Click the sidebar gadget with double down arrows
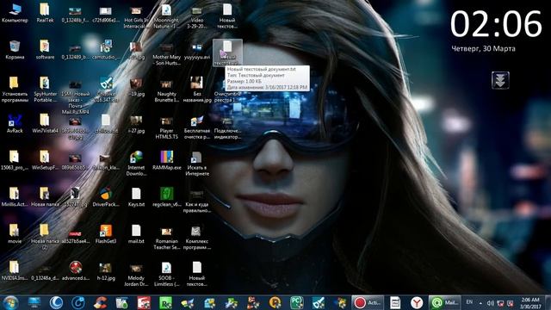This screenshot has height=310, width=551. pyautogui.click(x=500, y=80)
